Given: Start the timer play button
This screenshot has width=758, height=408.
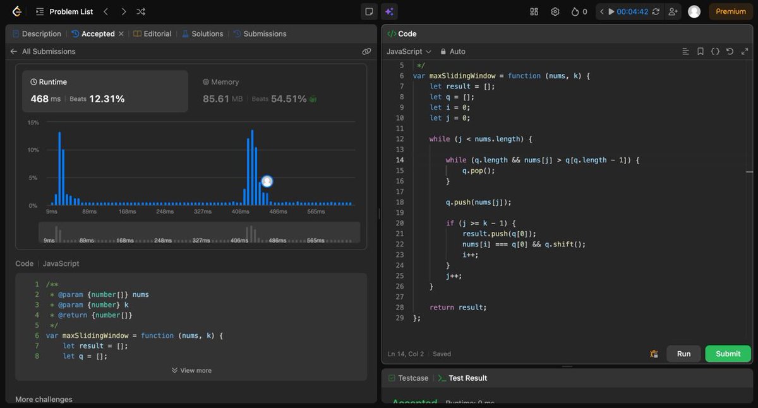Looking at the screenshot, I should pos(611,11).
